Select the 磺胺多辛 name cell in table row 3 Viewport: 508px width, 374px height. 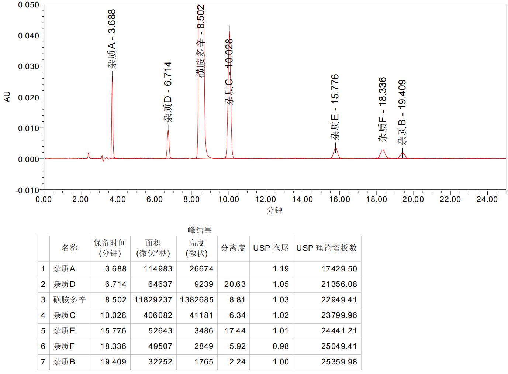coord(69,300)
